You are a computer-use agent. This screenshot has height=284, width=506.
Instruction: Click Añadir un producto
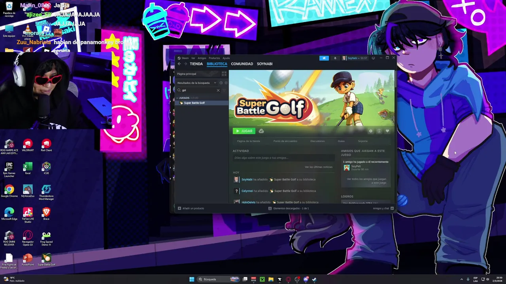coord(191,208)
